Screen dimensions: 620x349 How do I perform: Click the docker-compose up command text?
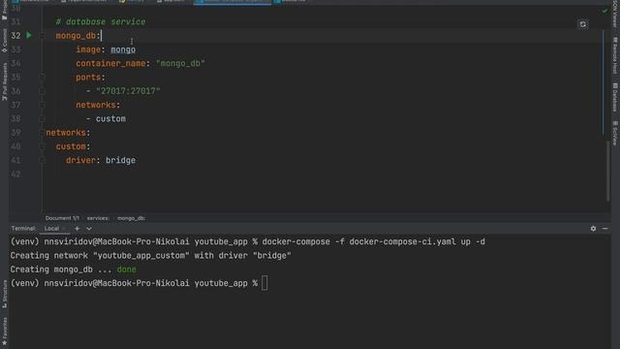pyautogui.click(x=373, y=241)
